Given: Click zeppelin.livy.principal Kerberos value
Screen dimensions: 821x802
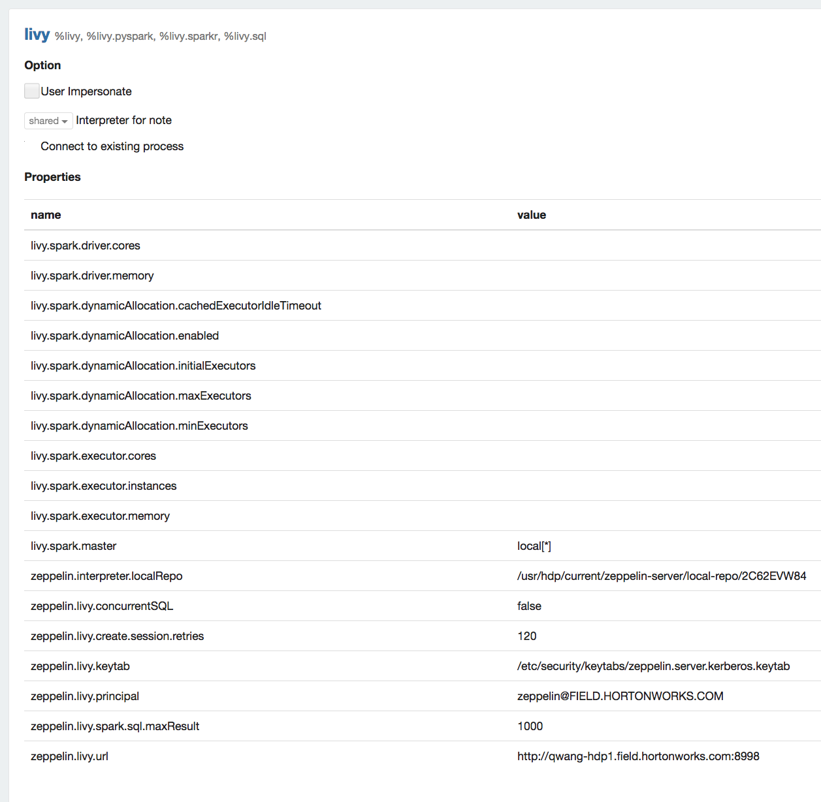Looking at the screenshot, I should 620,696.
